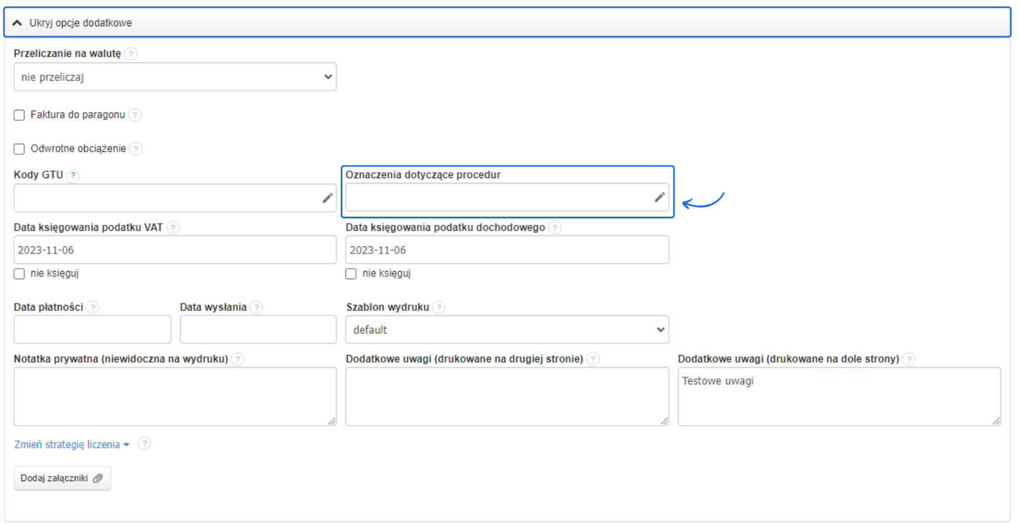The image size is (1018, 525).
Task: Focus the Data księgowania podatku VAT field
Action: (175, 250)
